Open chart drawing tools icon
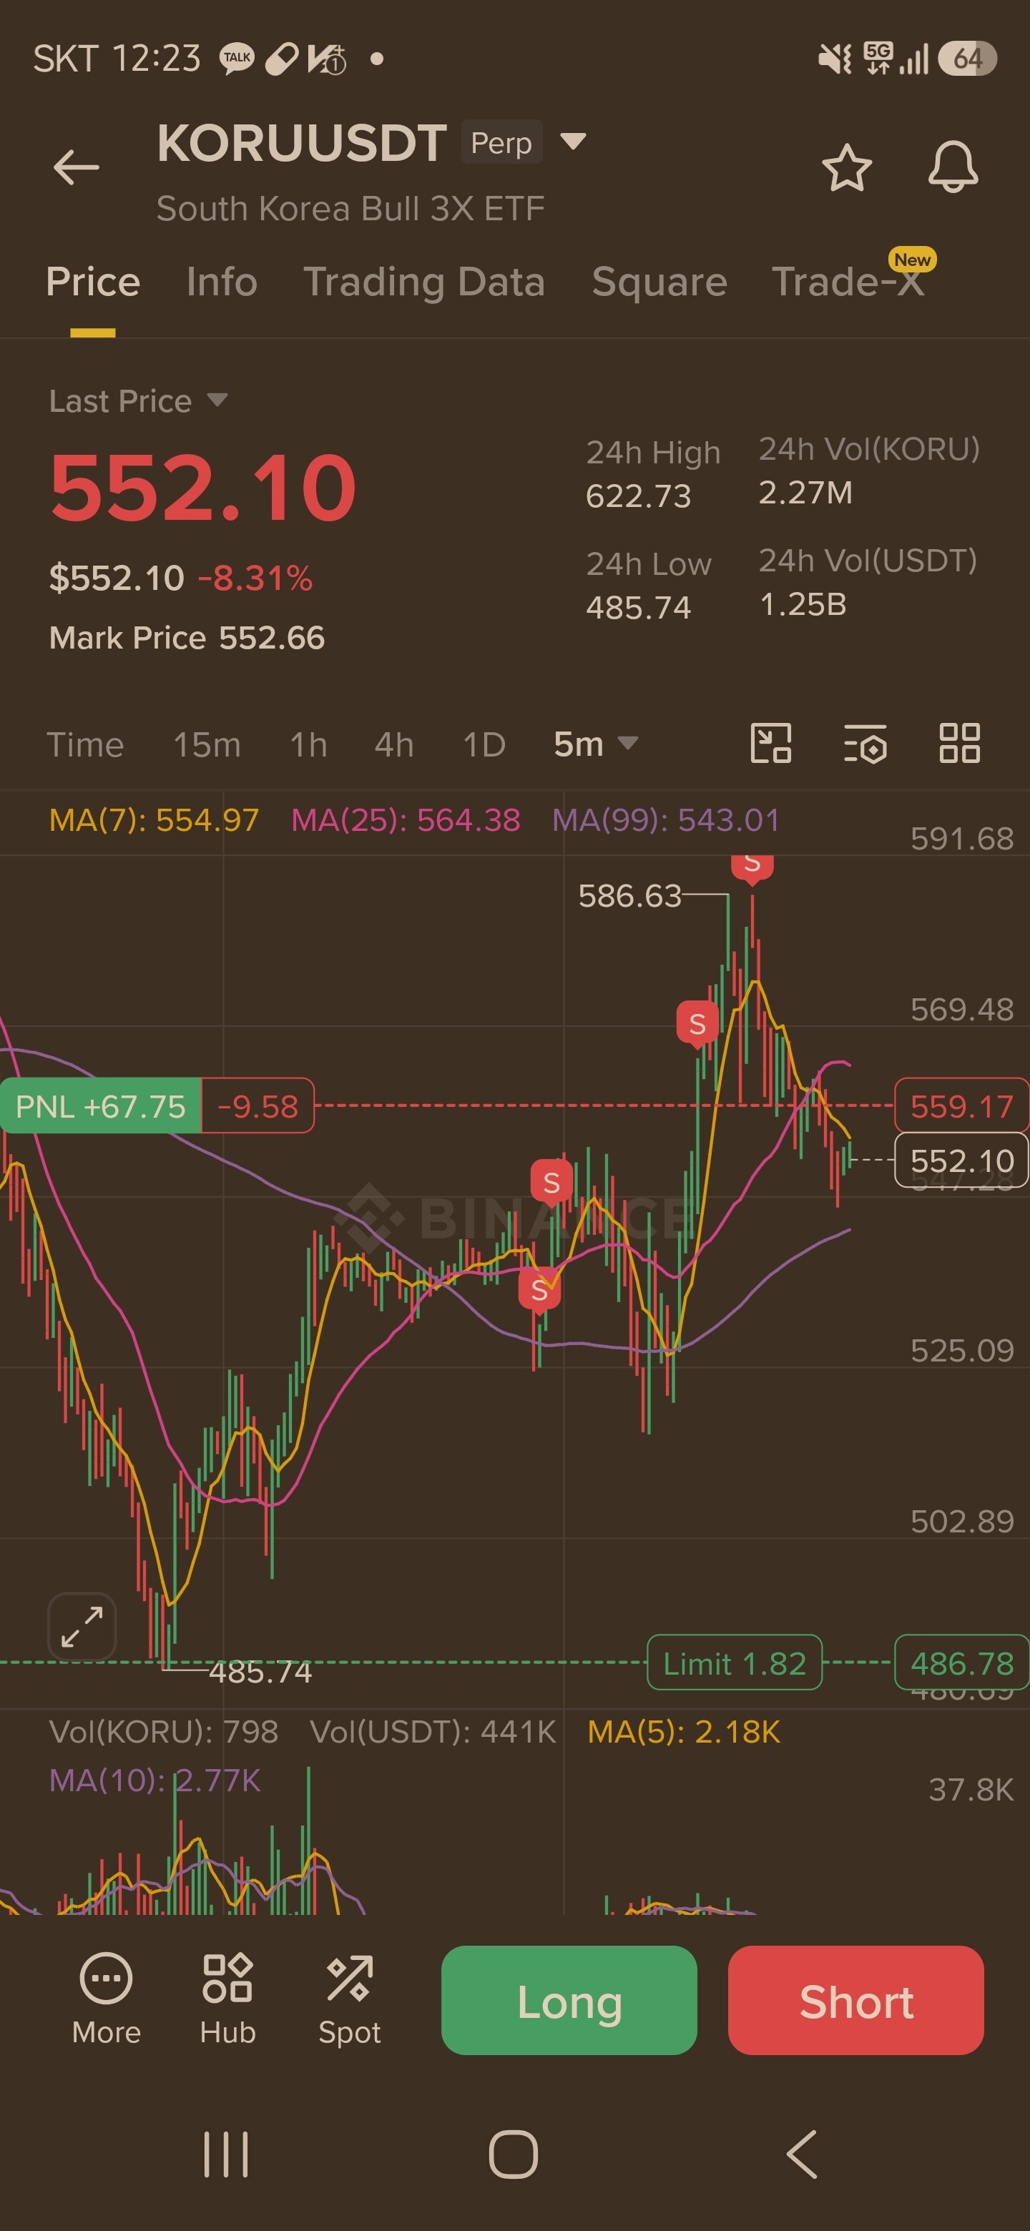Image resolution: width=1030 pixels, height=2231 pixels. point(770,744)
